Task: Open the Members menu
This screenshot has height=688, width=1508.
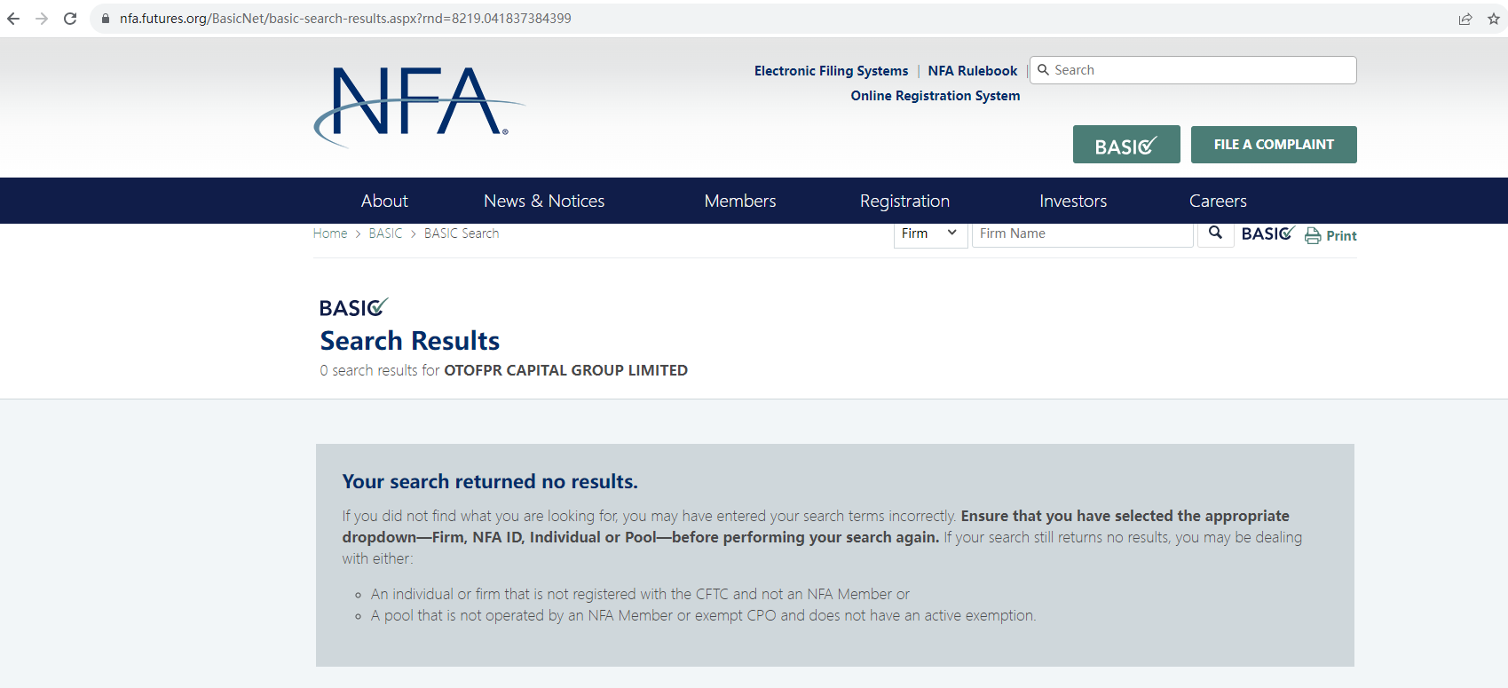Action: (740, 201)
